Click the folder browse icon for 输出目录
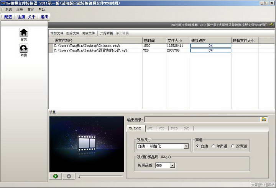The height and width of the screenshot is (188, 276). [x=264, y=119]
